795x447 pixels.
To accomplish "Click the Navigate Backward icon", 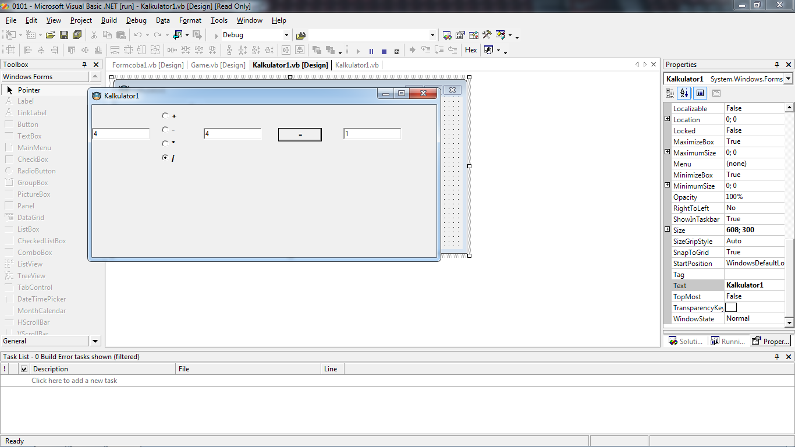I will click(x=178, y=35).
